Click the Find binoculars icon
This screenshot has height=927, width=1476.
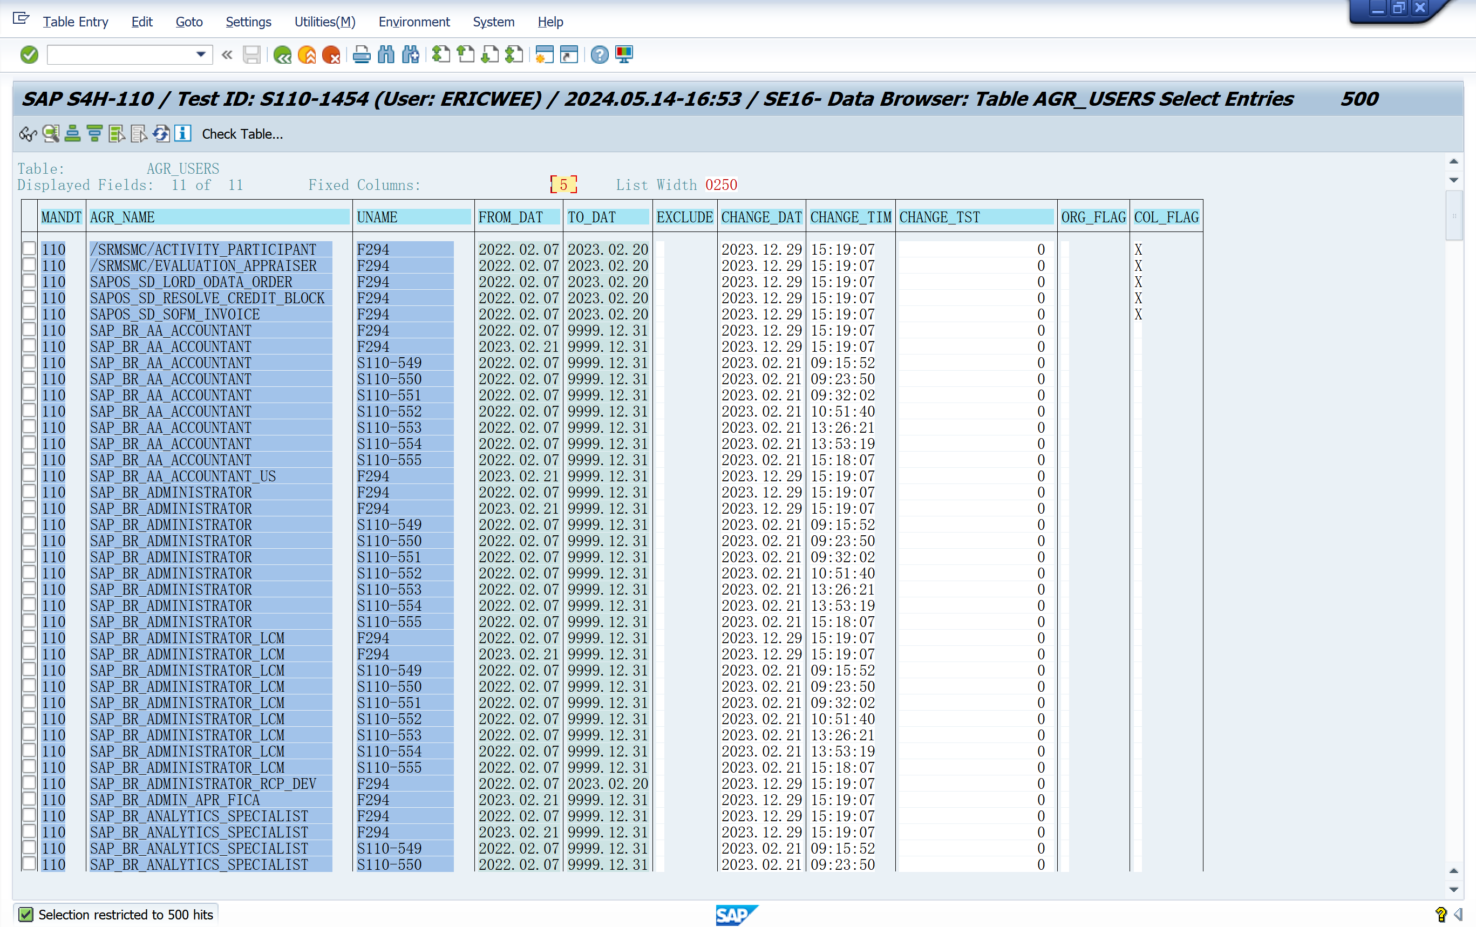pos(386,55)
